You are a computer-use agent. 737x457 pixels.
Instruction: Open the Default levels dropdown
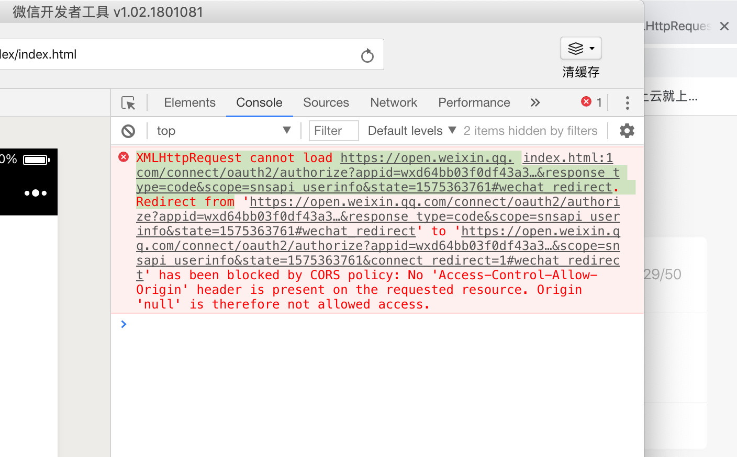[412, 131]
